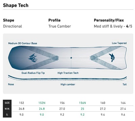Select the 164 size column
Screen dimensions: 135x121
pos(123,103)
